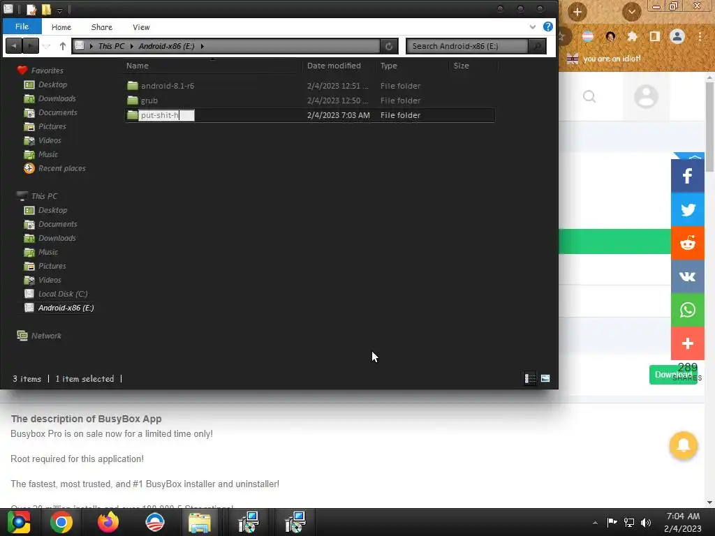Open Local Disk (C:) in the sidebar
The width and height of the screenshot is (715, 536).
(62, 294)
